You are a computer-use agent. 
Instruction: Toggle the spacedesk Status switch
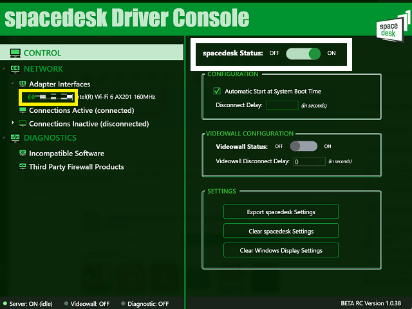tap(303, 54)
